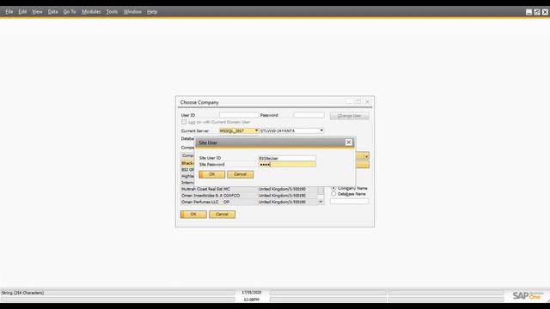This screenshot has width=550, height=309.
Task: Minimize the SAP Business One main window
Action: pos(529,12)
